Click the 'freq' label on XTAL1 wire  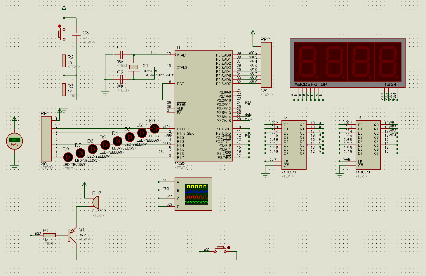click(x=153, y=53)
